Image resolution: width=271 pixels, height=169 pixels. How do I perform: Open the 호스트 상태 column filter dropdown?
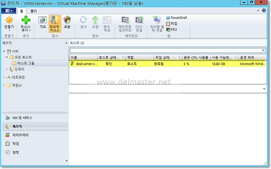[123, 57]
